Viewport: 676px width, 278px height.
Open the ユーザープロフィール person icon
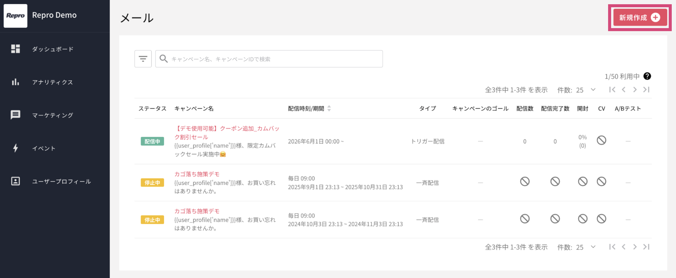coord(15,181)
